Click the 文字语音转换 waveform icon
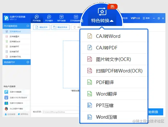The width and height of the screenshot is (168, 127). click(76, 17)
